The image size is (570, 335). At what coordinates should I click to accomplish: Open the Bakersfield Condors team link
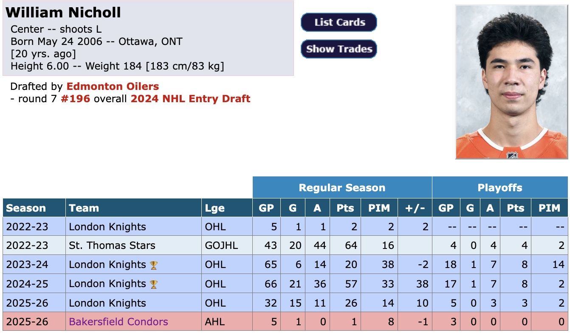point(119,322)
